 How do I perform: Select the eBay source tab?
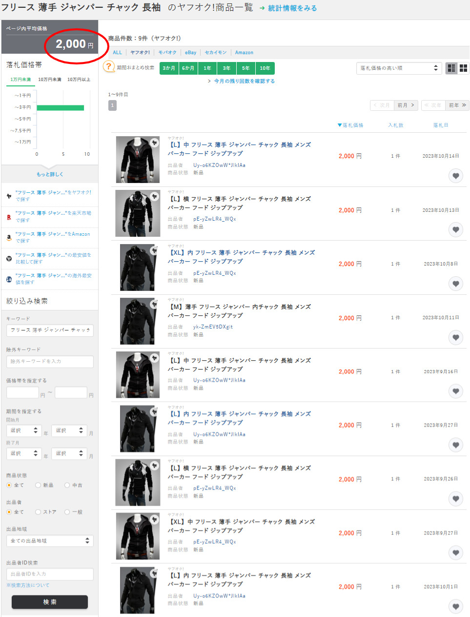point(190,53)
